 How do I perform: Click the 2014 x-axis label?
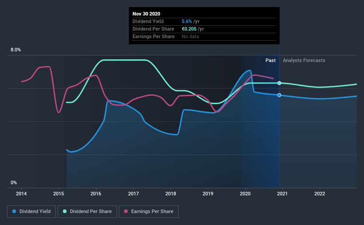point(21,194)
